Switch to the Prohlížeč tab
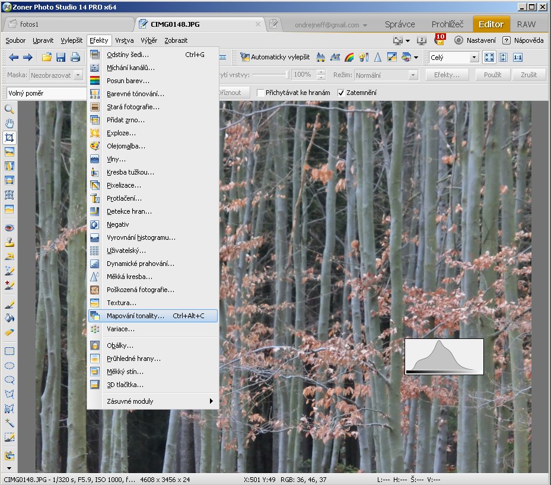Image resolution: width=551 pixels, height=485 pixels. [x=447, y=24]
